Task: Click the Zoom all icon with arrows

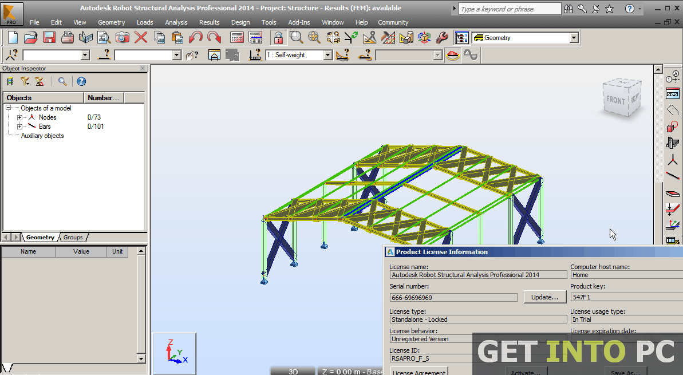Action: point(314,38)
